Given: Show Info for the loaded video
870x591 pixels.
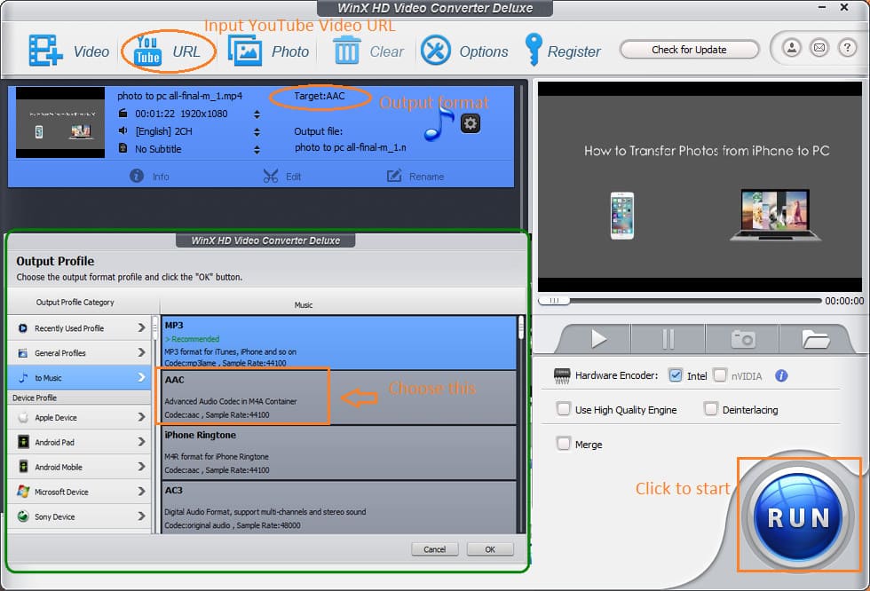Looking at the screenshot, I should (149, 177).
